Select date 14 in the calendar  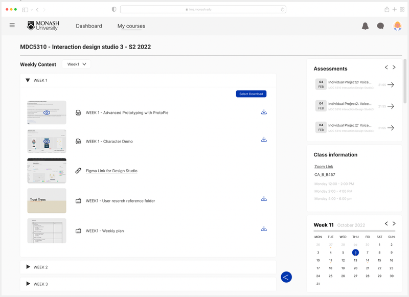pyautogui.click(x=368, y=260)
